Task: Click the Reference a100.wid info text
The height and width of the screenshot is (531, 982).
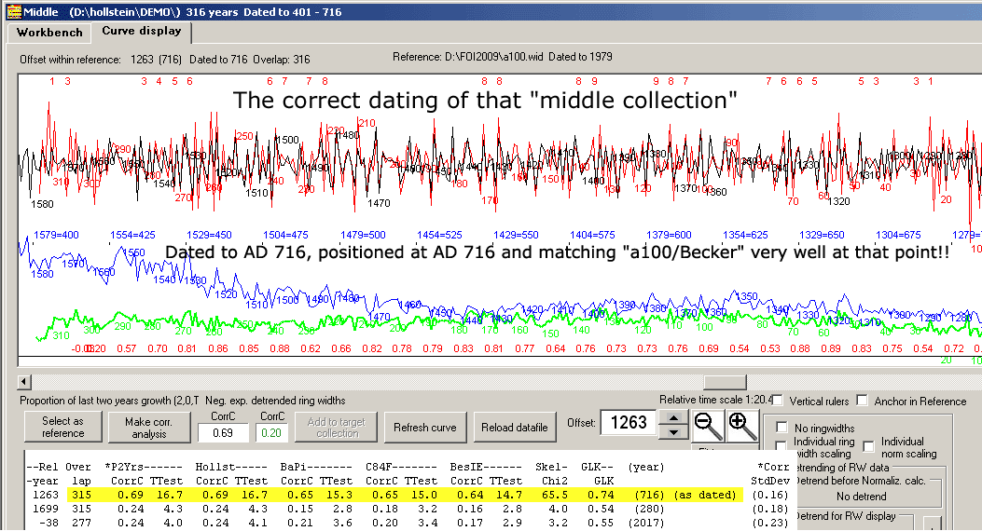Action: 503,56
